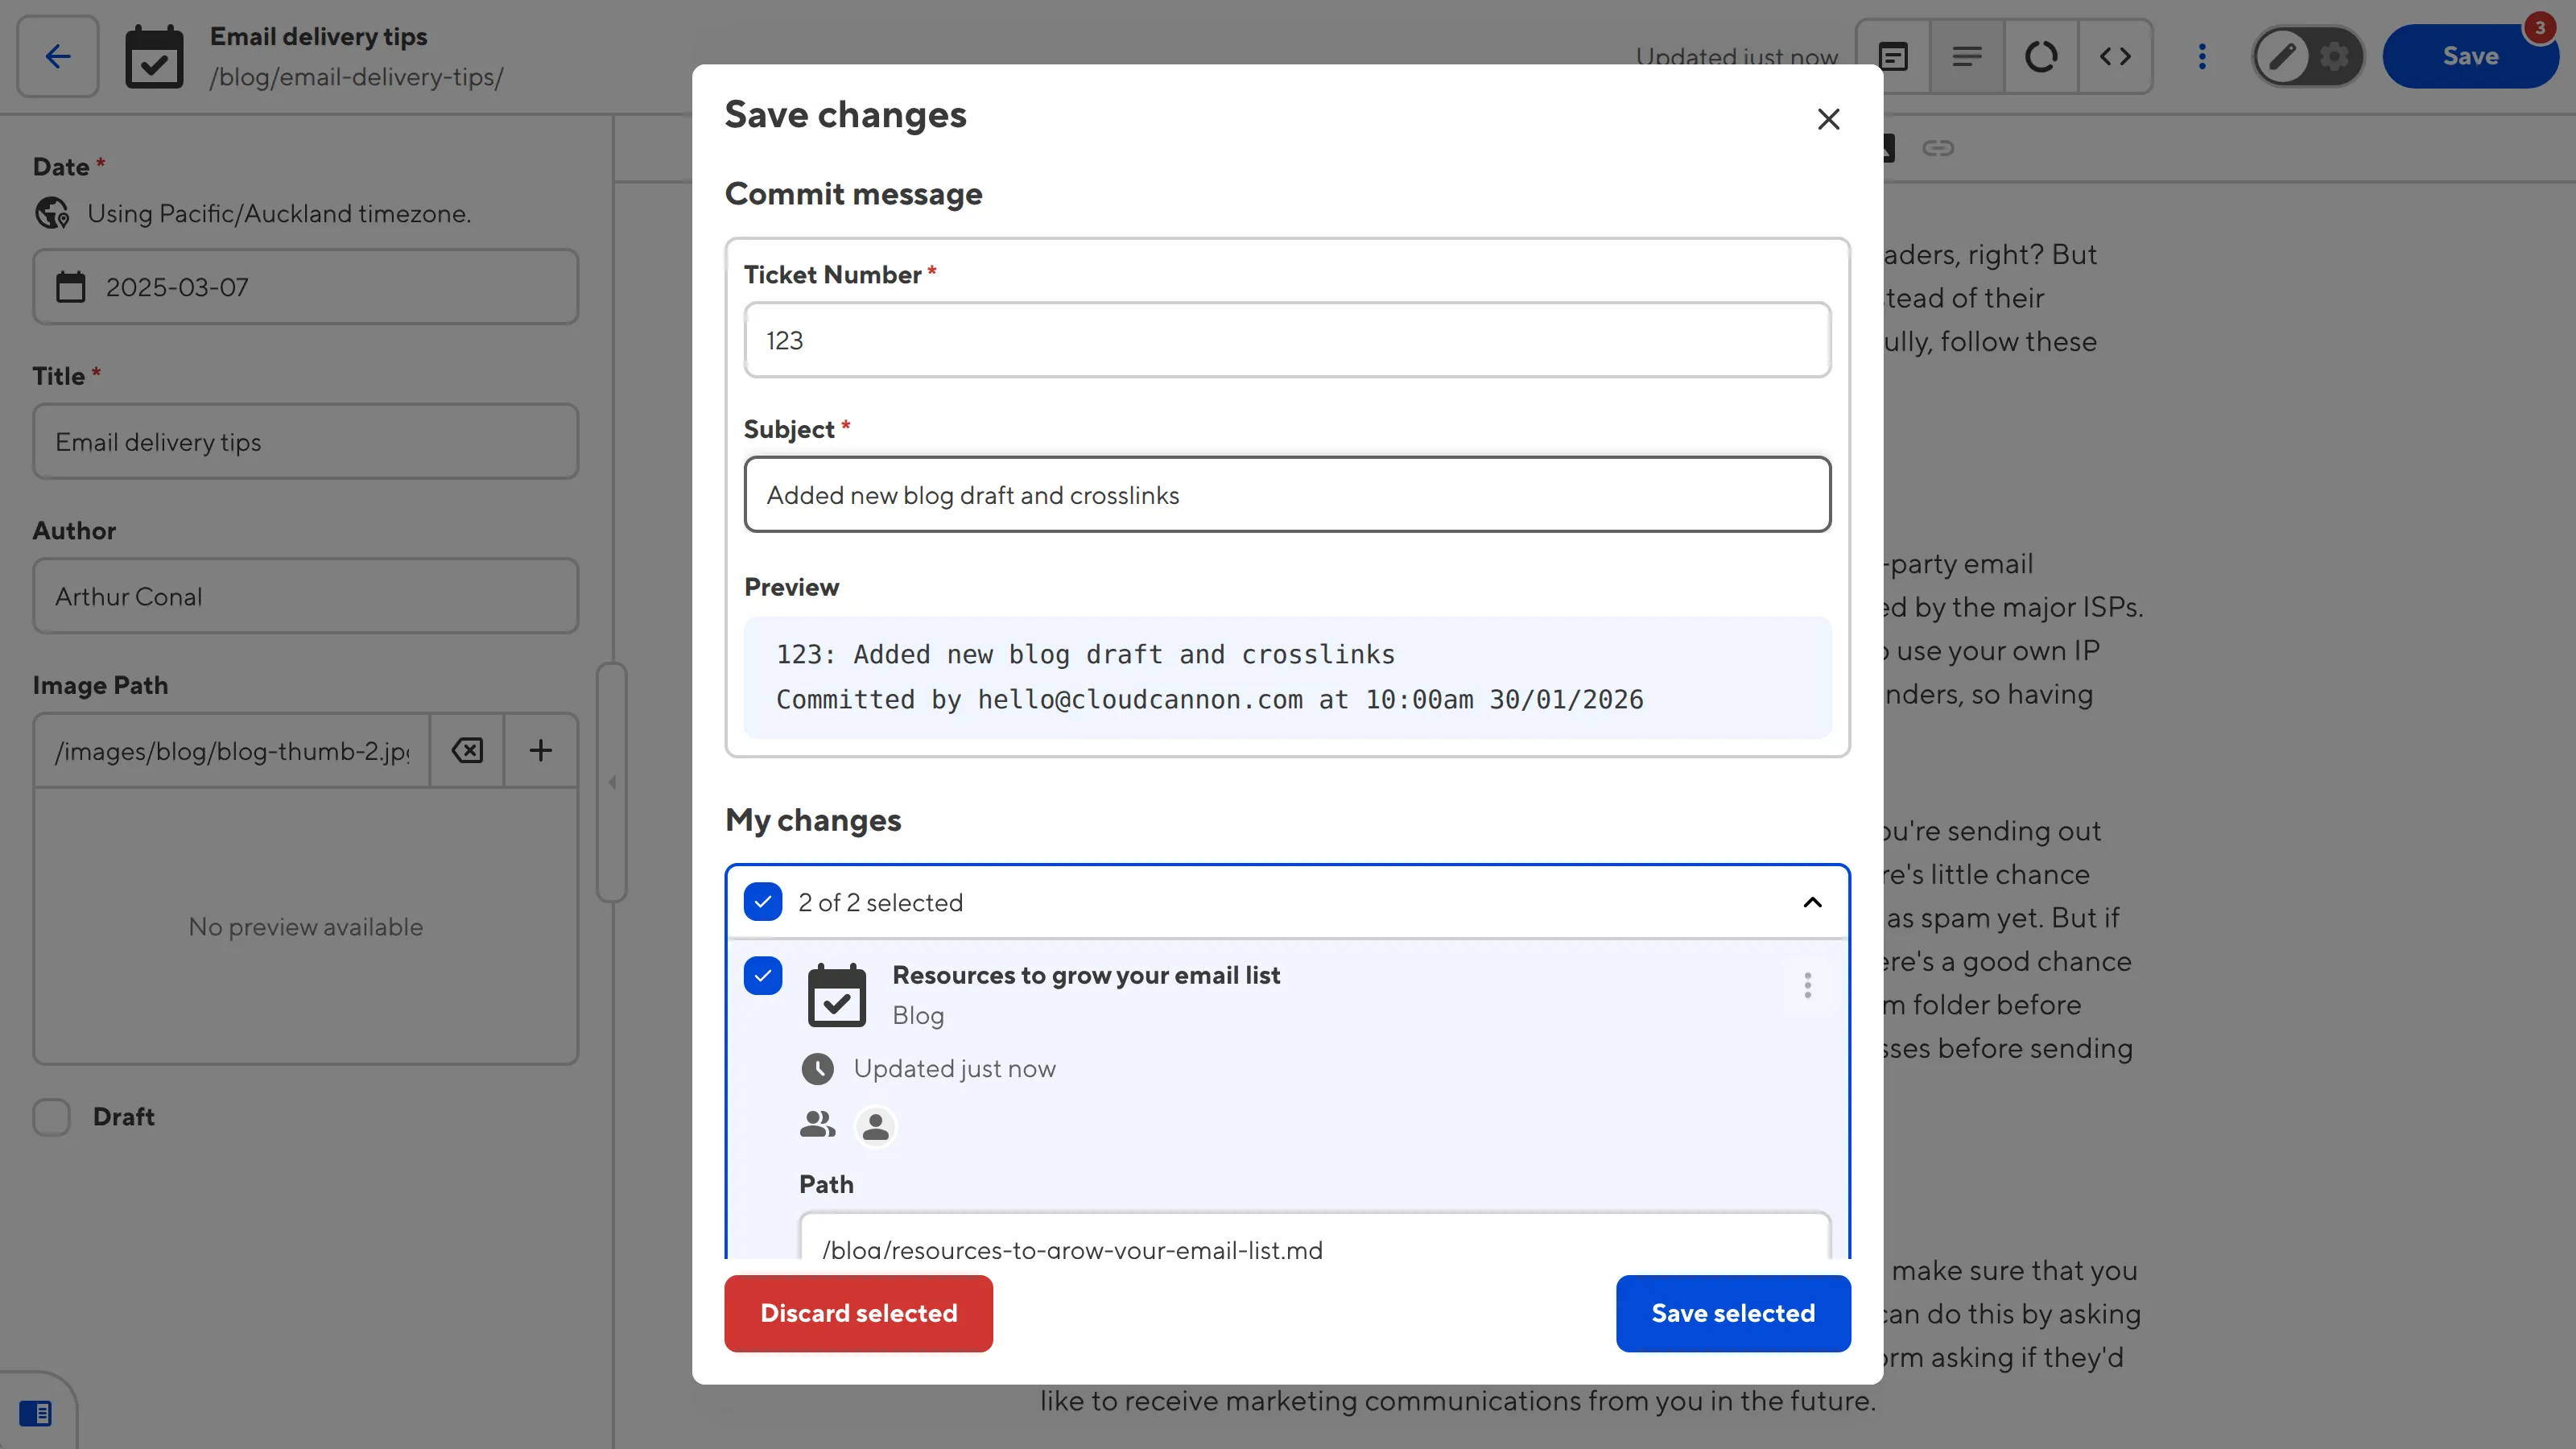Viewport: 2576px width, 1449px height.
Task: Click Discard selected
Action: (858, 1313)
